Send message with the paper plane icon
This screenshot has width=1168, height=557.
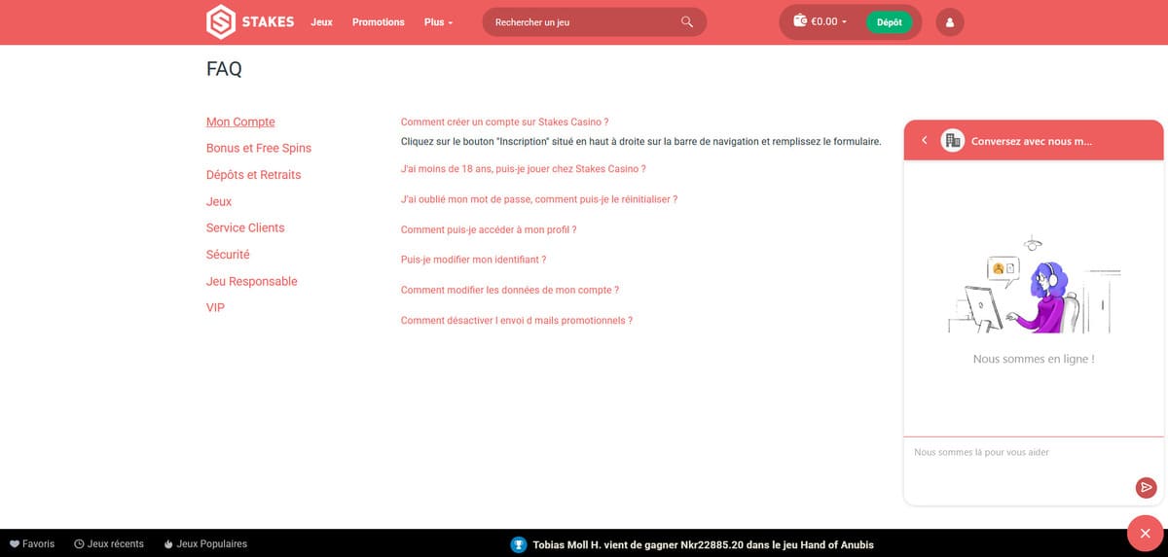pos(1147,488)
